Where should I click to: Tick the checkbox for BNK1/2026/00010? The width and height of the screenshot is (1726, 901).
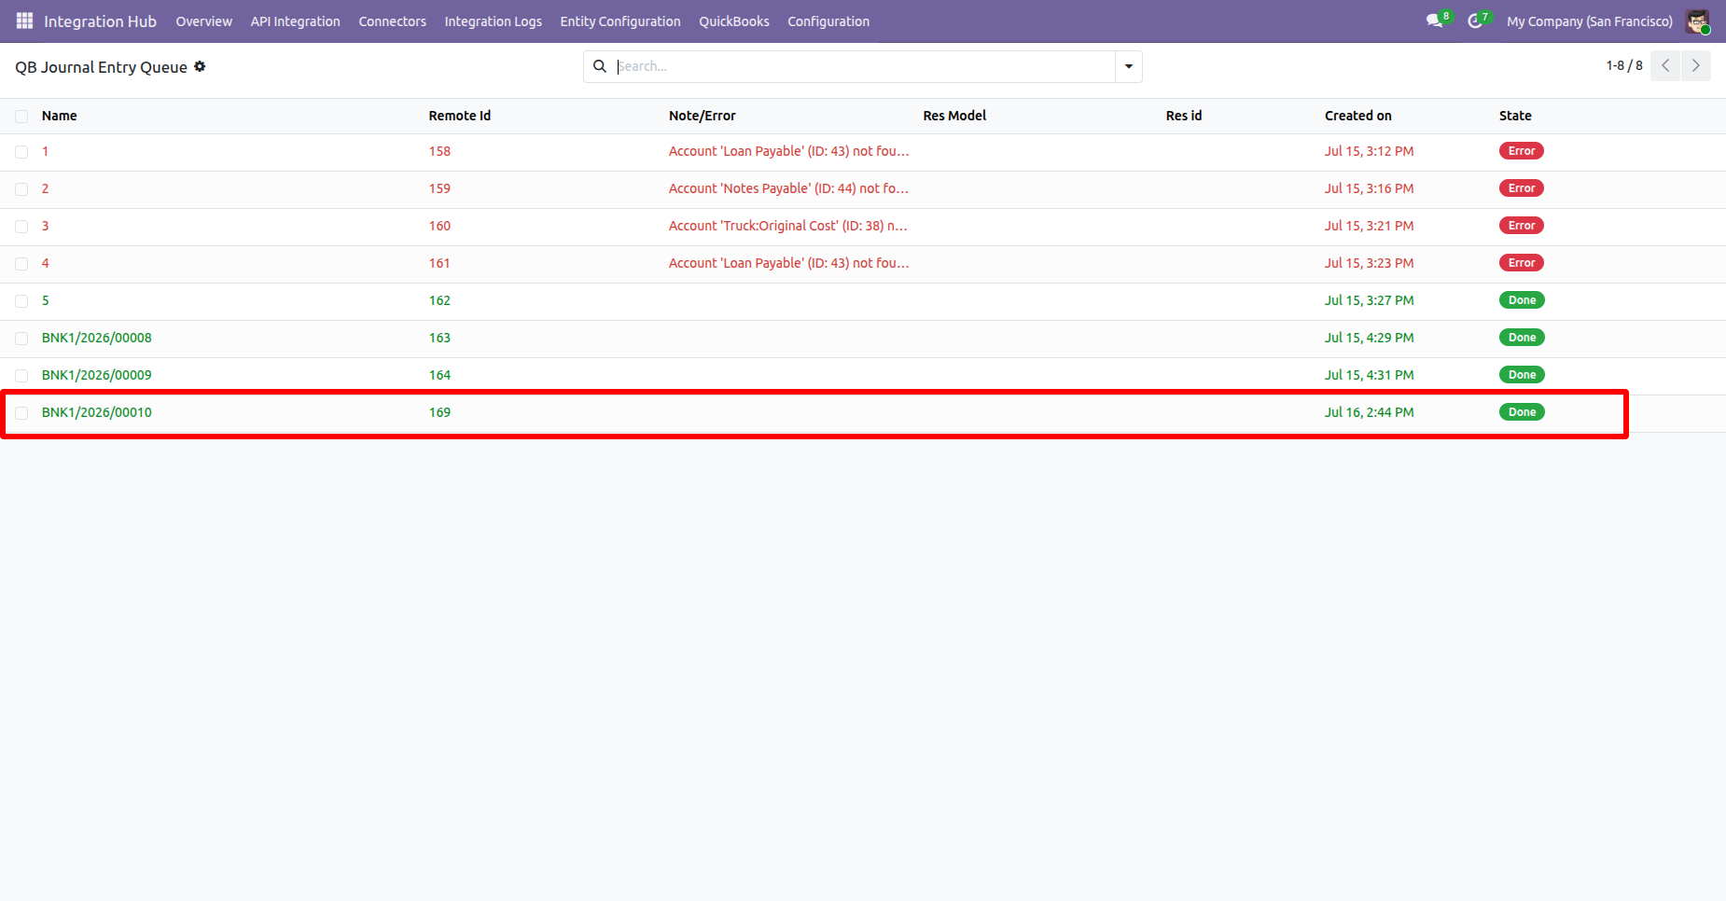(21, 413)
